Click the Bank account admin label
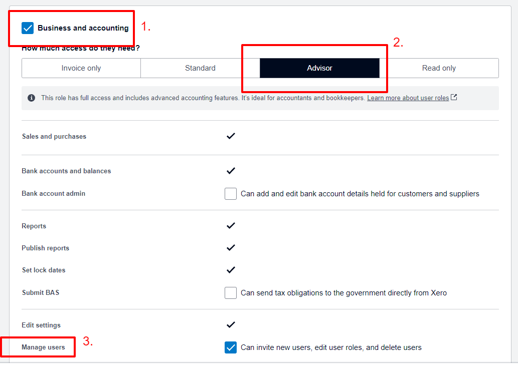Viewport: 518px width, 368px height. point(54,194)
